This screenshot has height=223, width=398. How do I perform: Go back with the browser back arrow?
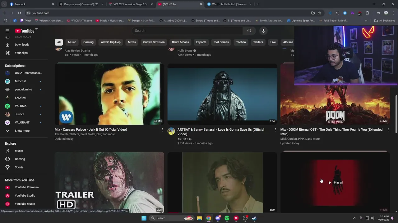click(5, 13)
